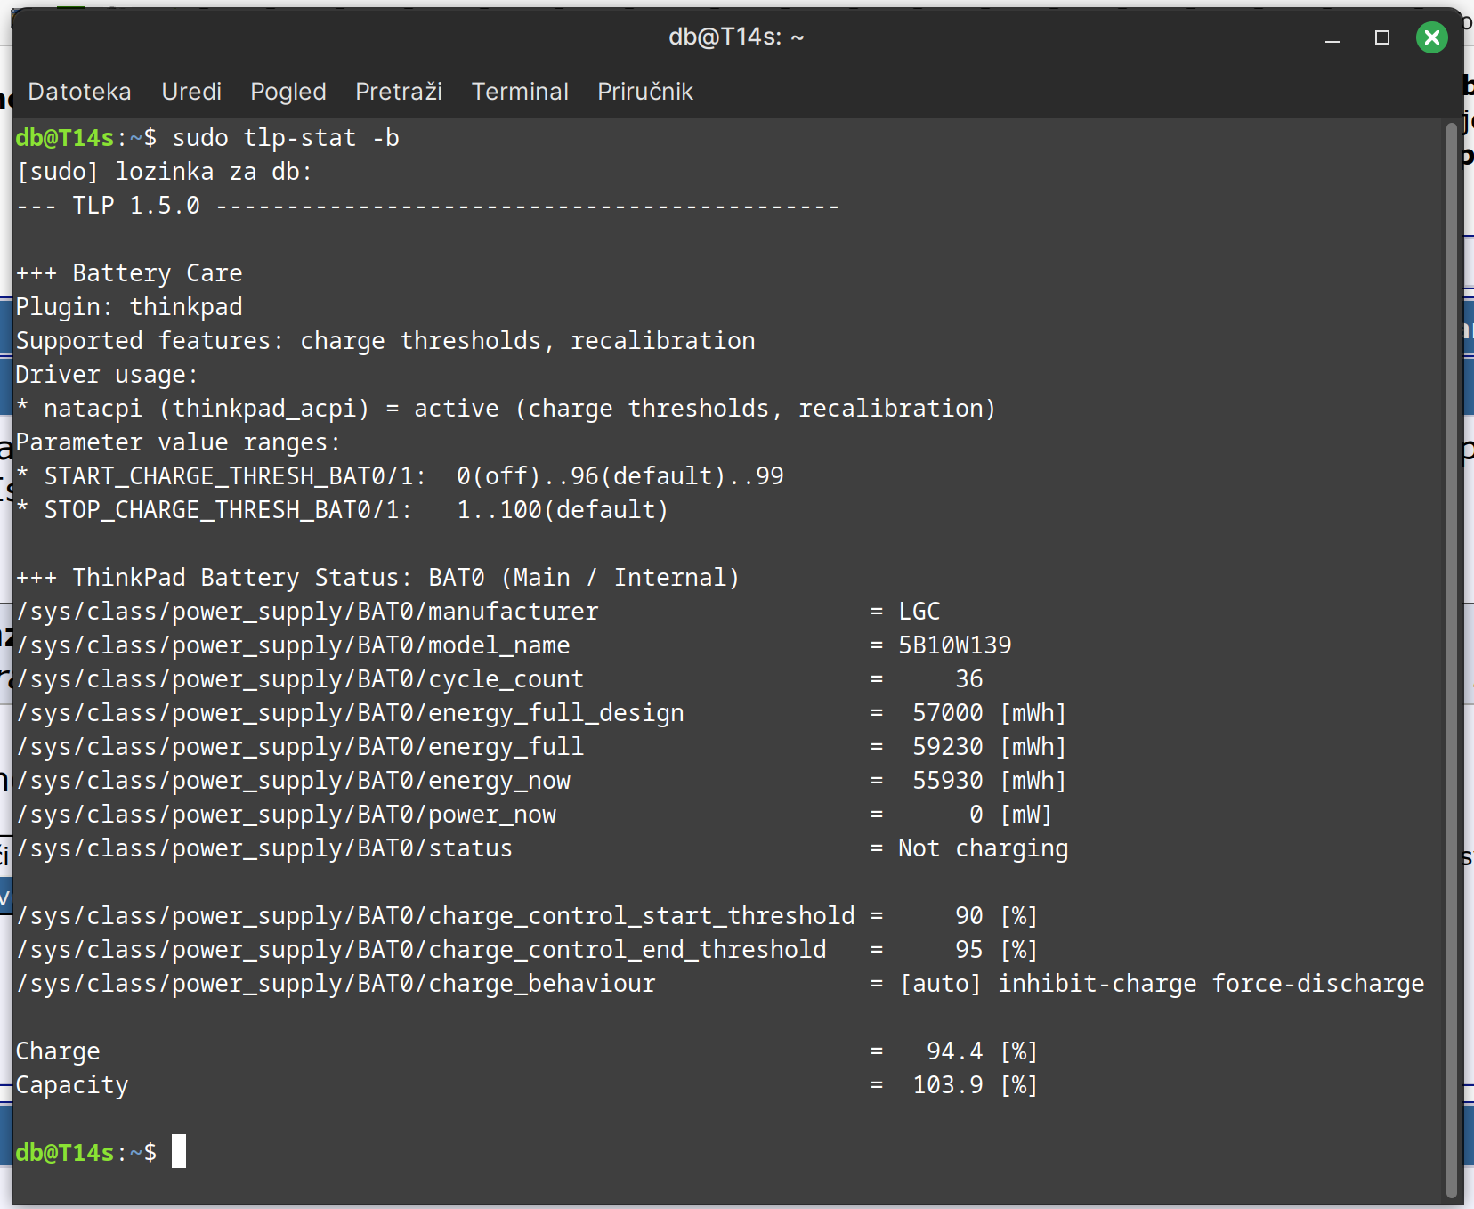This screenshot has width=1474, height=1209.
Task: Maximize the terminal window
Action: click(x=1382, y=37)
